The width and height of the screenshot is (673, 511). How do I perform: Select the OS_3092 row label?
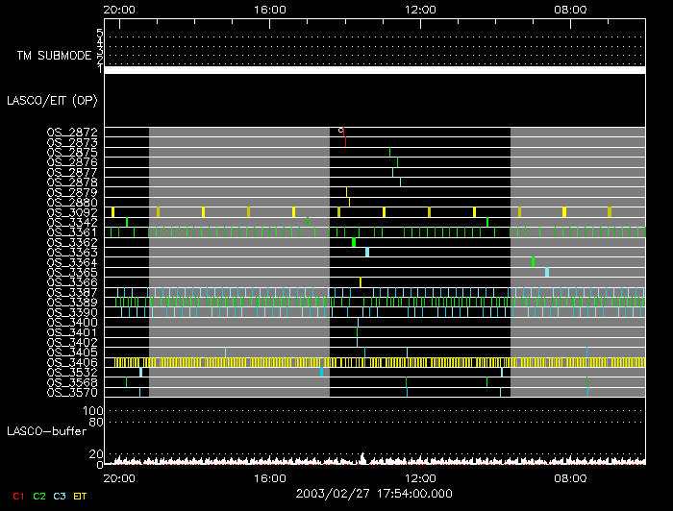pos(72,212)
